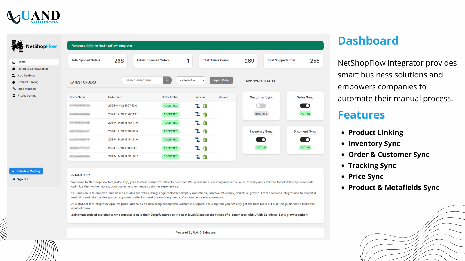This screenshot has height=261, width=465.
Task: Click the ABOUT APP heading
Action: [x=81, y=175]
